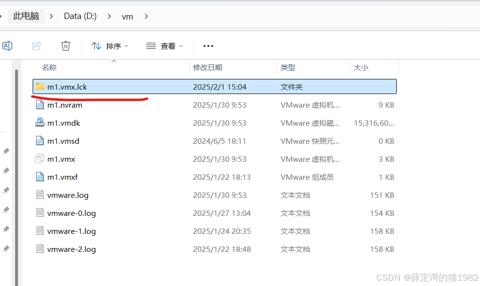Click the 15,316,60... size cell
The image size is (480, 286).
point(374,123)
